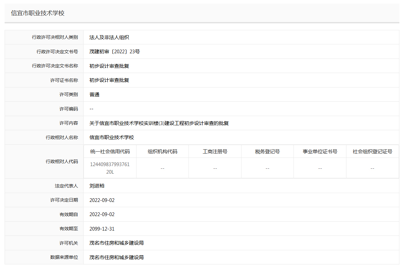
Task: Click 信宜市职业技术学校 in 行政相对人名称 row
Action: (112, 137)
